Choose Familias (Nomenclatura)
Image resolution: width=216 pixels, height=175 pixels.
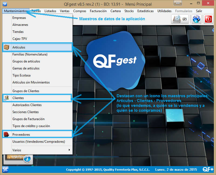coord(37,54)
